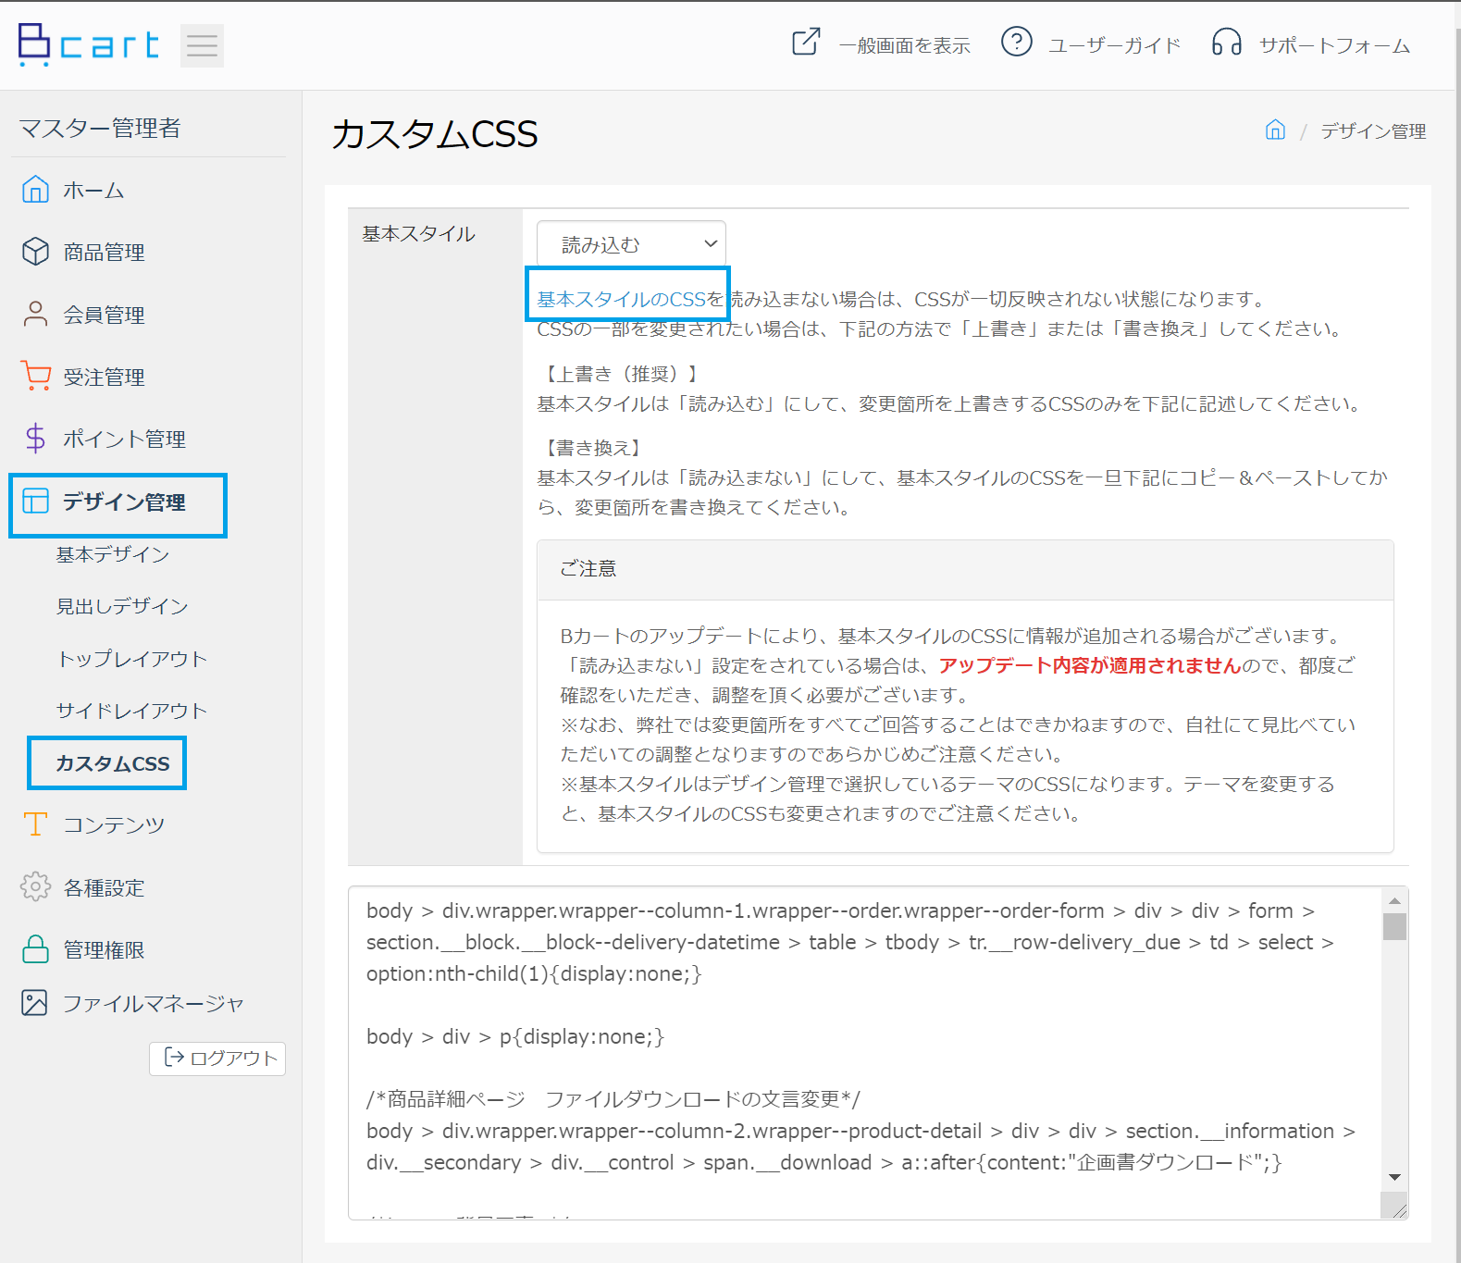Click the Bcart logo

click(x=88, y=44)
